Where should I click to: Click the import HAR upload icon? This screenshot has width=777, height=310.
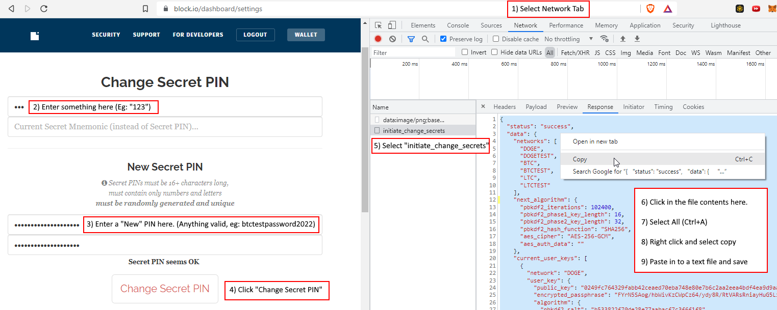click(x=622, y=39)
